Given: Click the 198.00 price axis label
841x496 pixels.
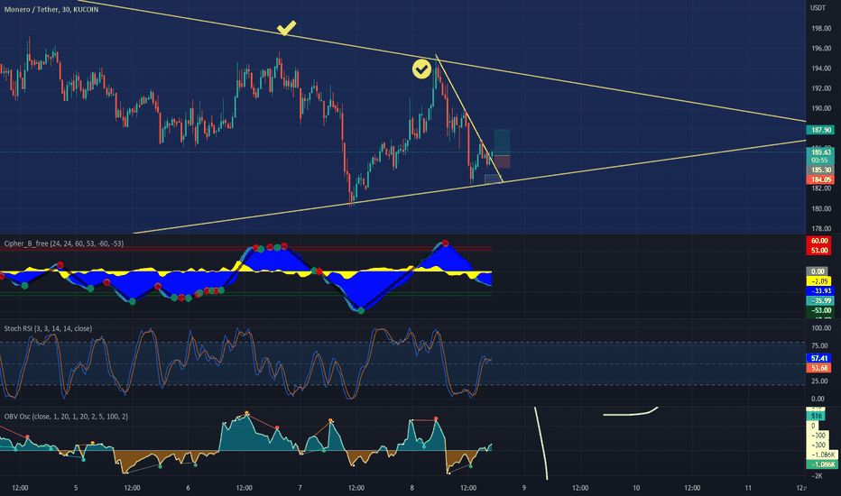Looking at the screenshot, I should click(x=821, y=29).
